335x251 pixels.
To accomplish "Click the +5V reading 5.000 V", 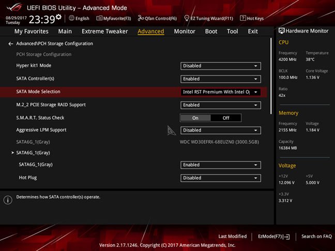I will pyautogui.click(x=313, y=182).
